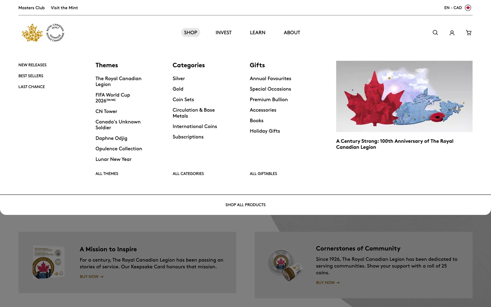Open LAST CHANCE
The image size is (491, 307).
click(x=32, y=87)
